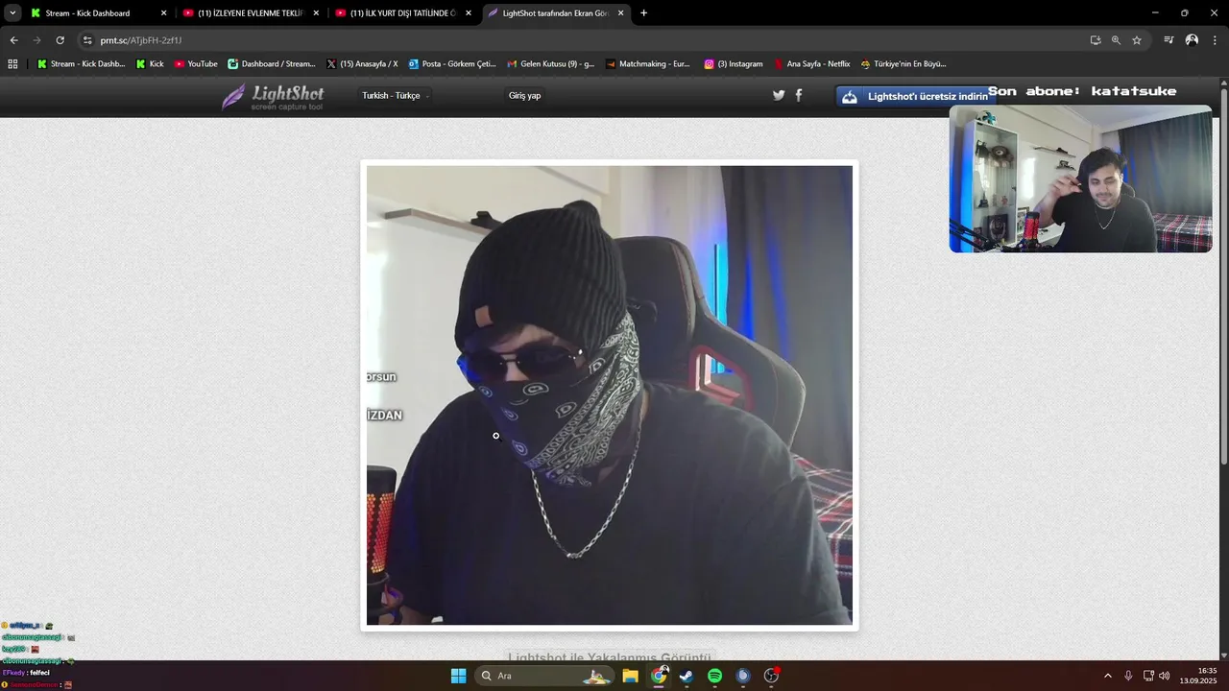Screen dimensions: 1229x691
Task: Open the install/cast icon in address bar
Action: coord(1096,40)
